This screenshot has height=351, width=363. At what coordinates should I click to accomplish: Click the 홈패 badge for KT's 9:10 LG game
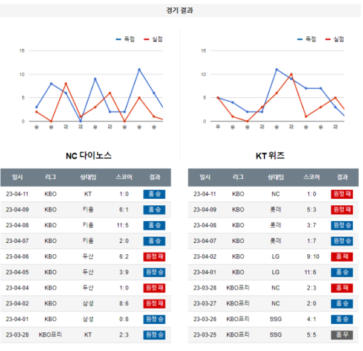click(342, 257)
